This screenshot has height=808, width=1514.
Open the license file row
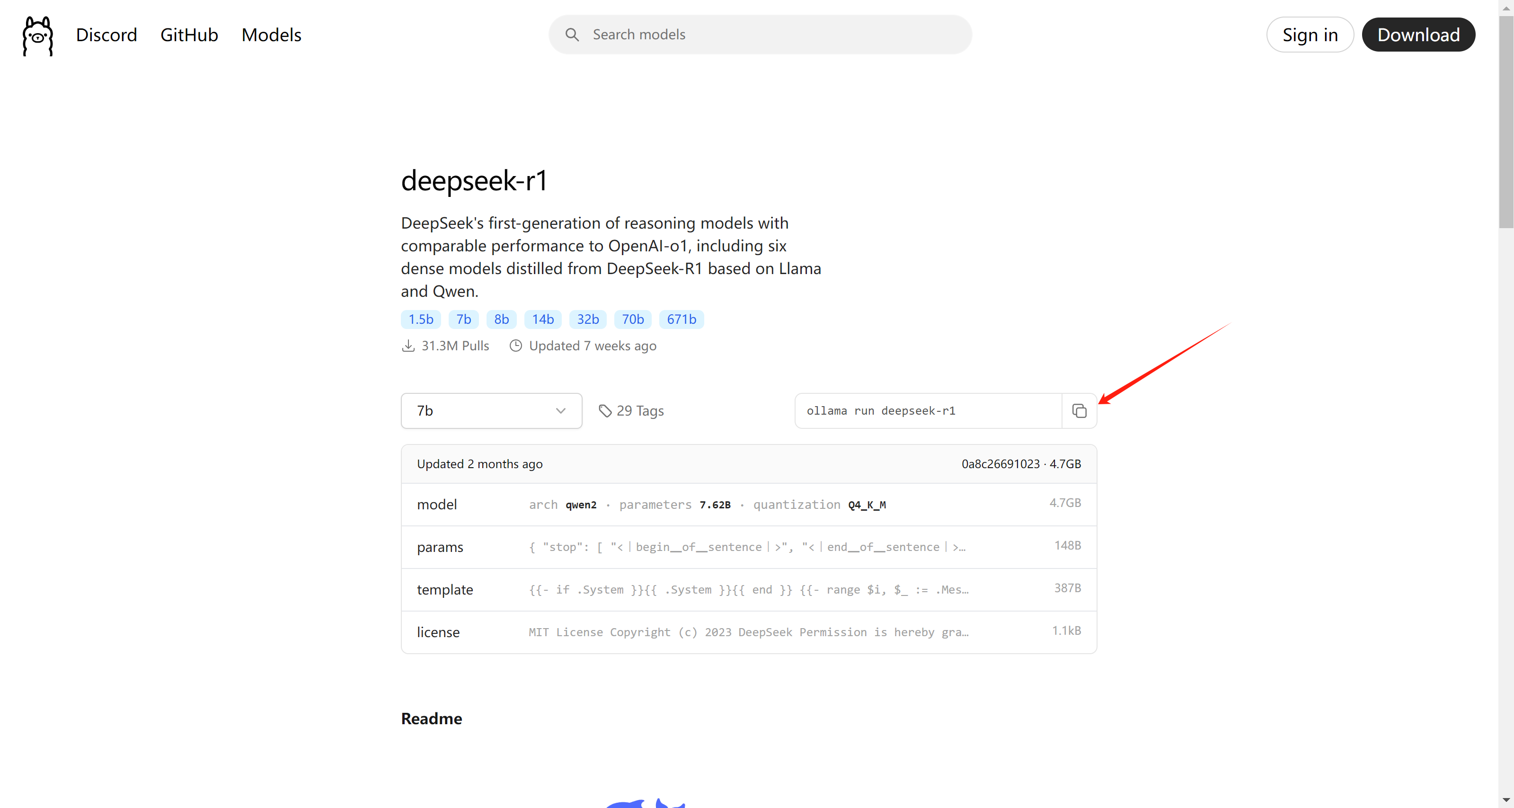tap(748, 632)
